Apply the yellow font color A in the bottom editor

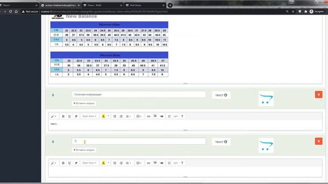(103, 163)
